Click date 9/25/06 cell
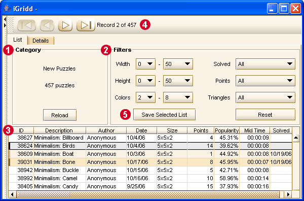 141,186
